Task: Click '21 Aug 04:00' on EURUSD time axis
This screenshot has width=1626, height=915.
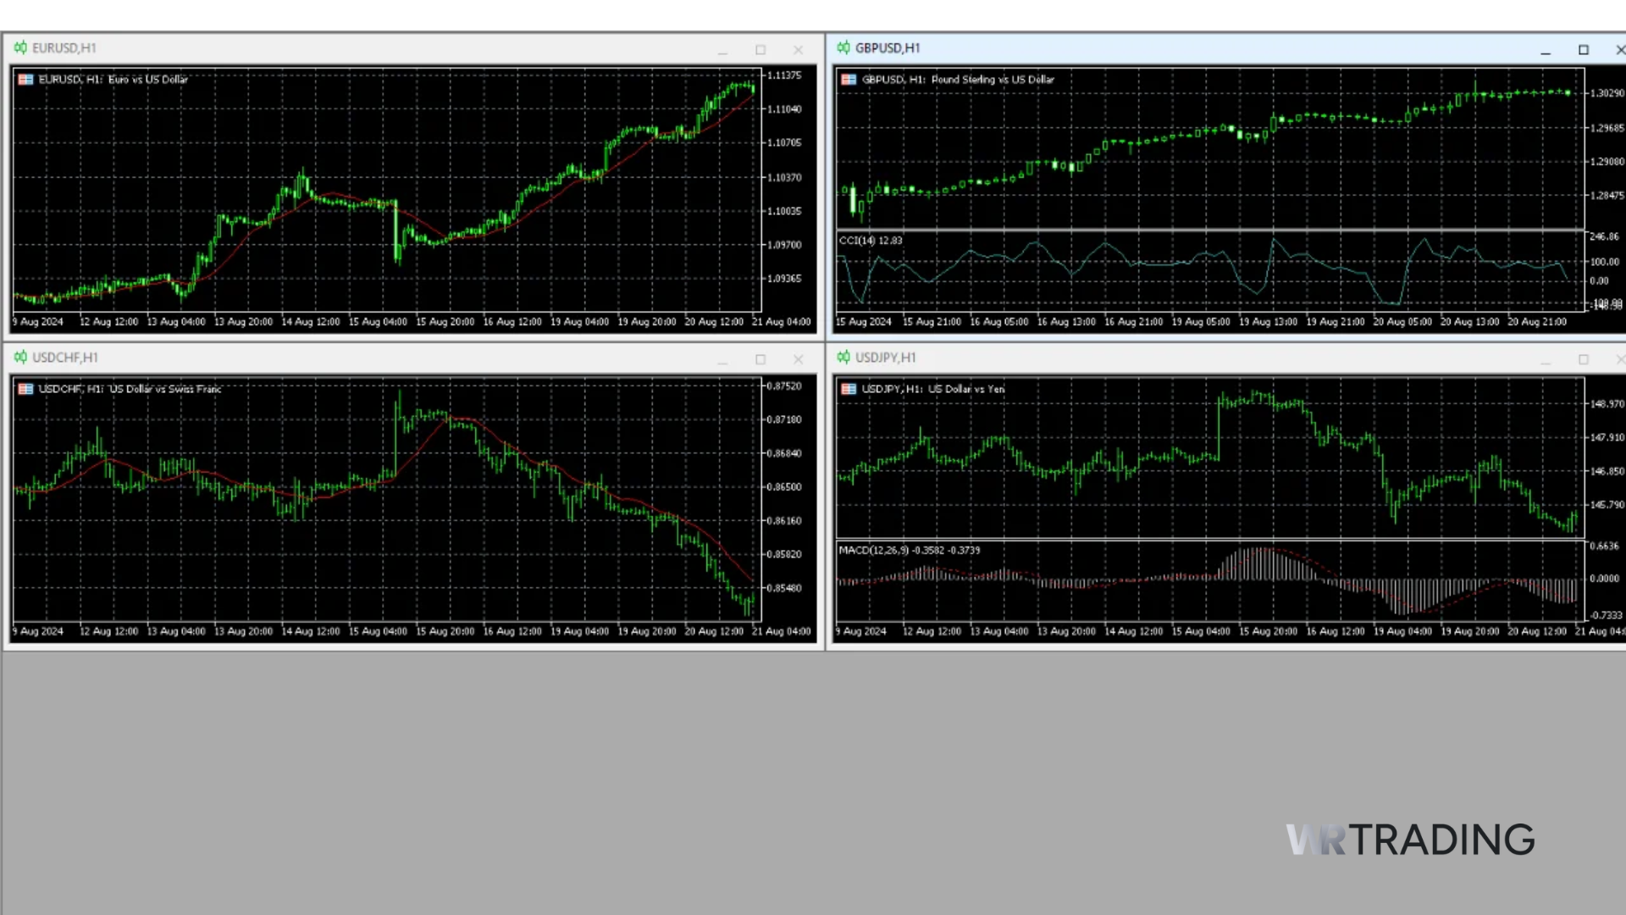Action: [781, 322]
